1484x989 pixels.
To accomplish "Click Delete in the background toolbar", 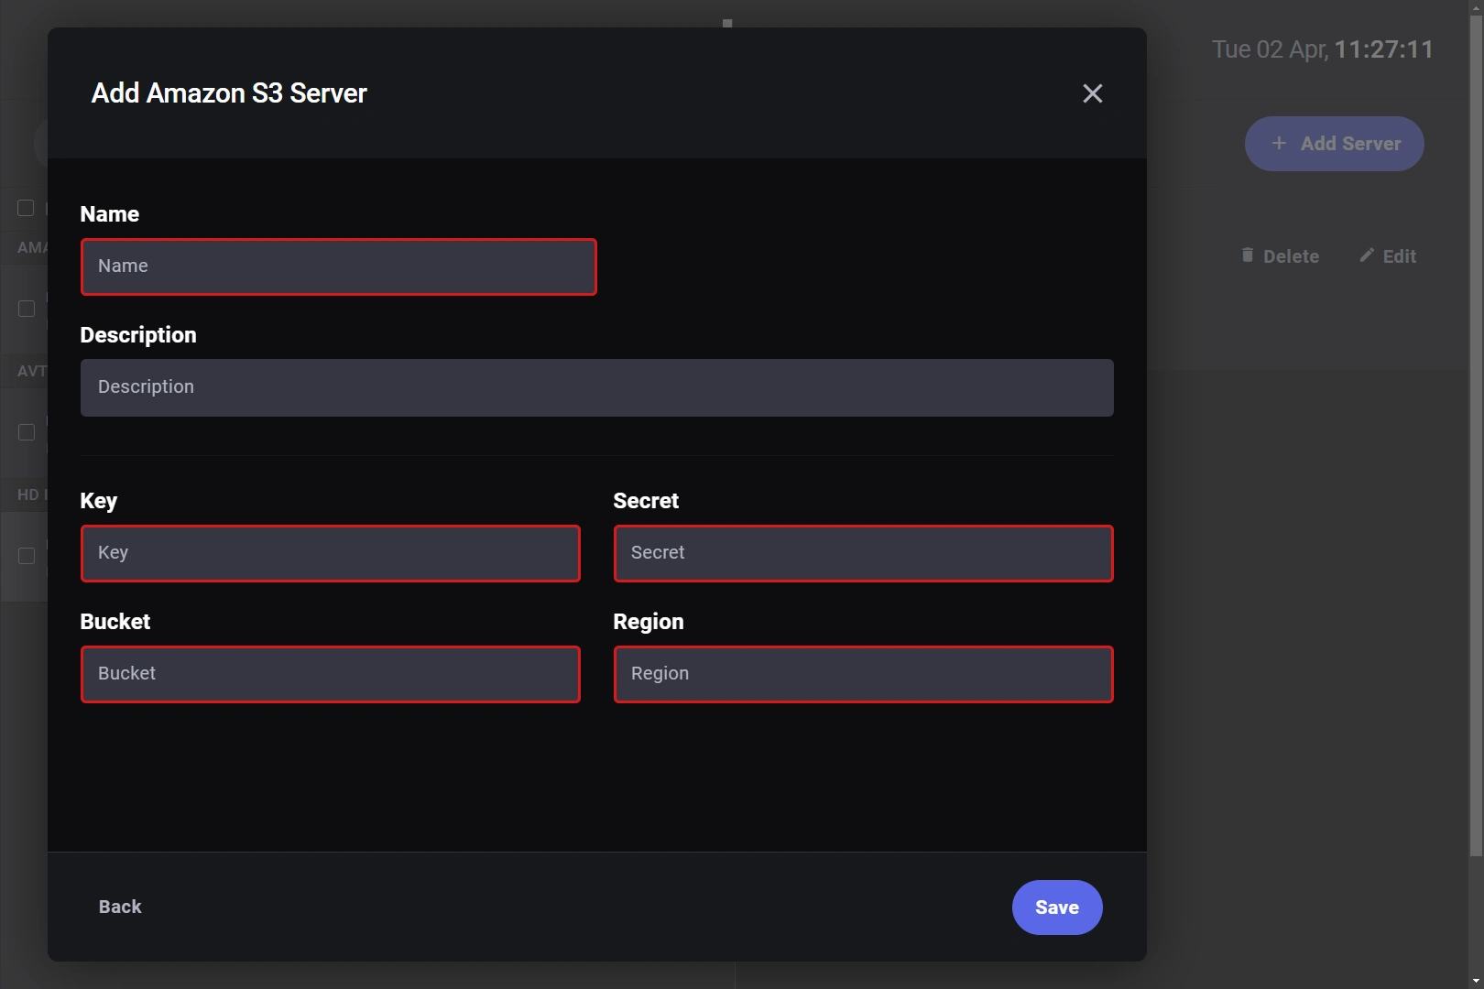I will (1281, 256).
